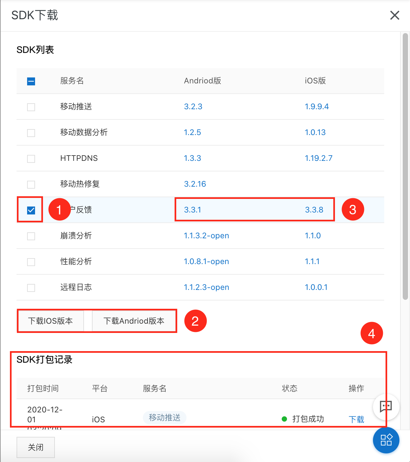The height and width of the screenshot is (462, 410).
Task: Open Android version 1.1.3.2-open link
Action: (207, 236)
